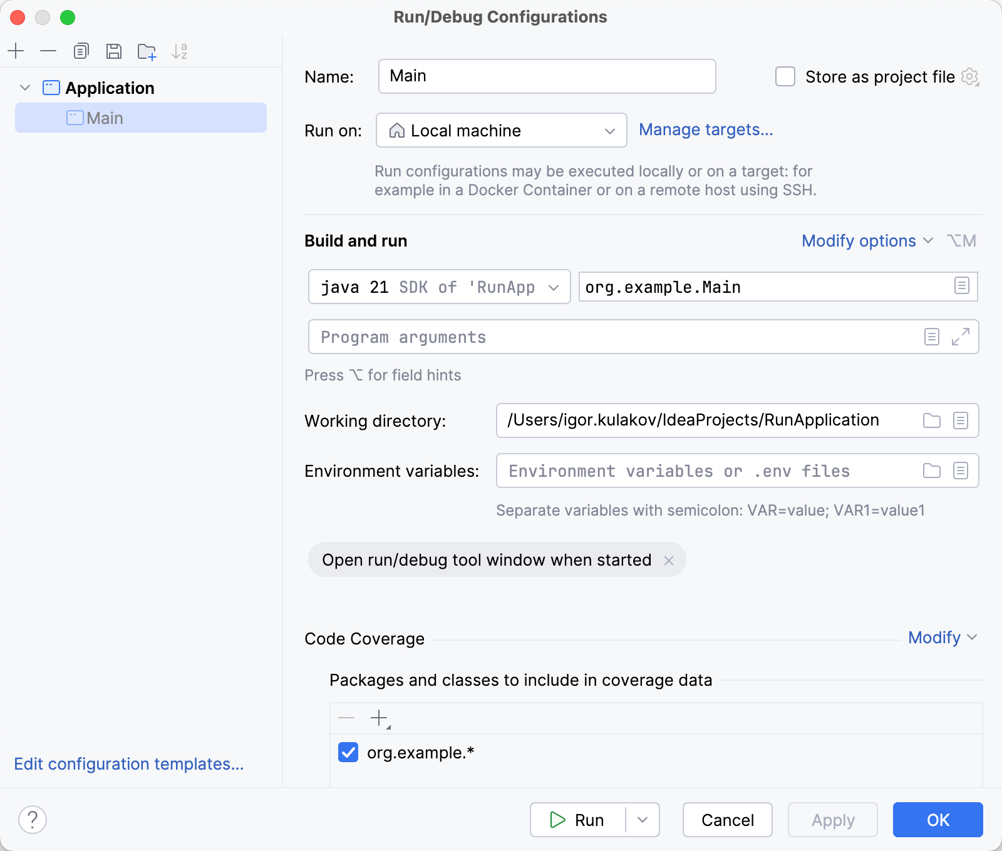The image size is (1002, 851).
Task: Uncheck the org.example.* coverage package
Action: (349, 752)
